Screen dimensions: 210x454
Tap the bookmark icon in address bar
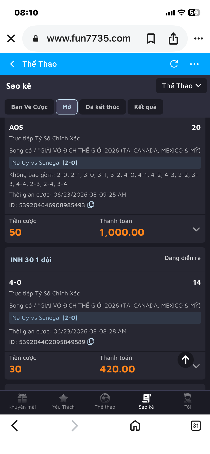click(151, 39)
